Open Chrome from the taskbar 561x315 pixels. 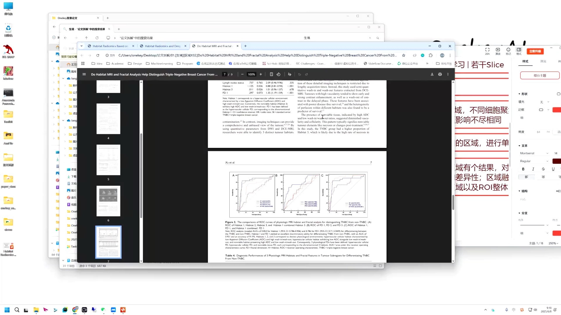[x=75, y=310]
